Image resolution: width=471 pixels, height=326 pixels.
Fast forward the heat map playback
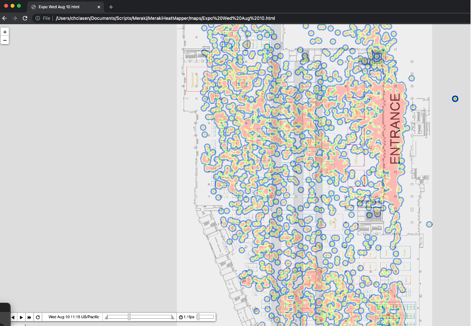[30, 317]
